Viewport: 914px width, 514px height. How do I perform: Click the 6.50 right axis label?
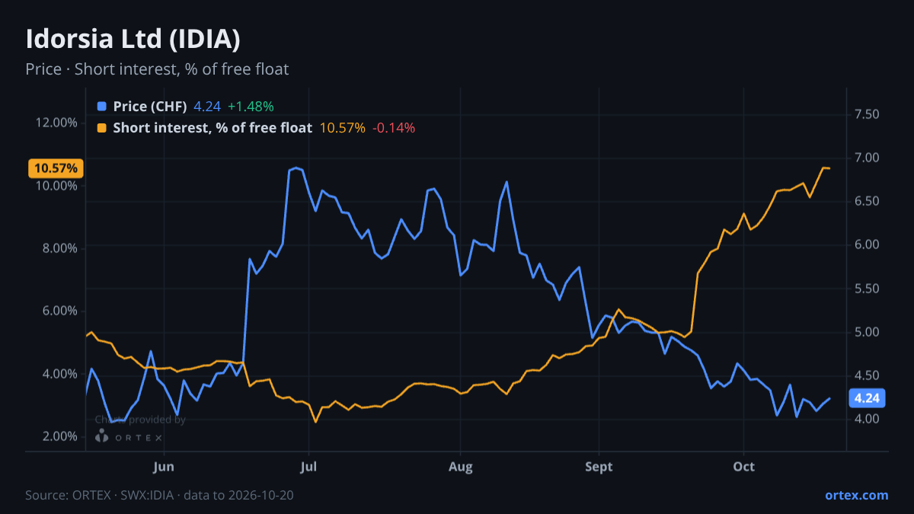868,201
